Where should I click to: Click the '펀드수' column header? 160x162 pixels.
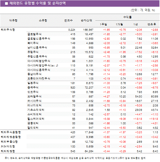(x=69, y=20)
